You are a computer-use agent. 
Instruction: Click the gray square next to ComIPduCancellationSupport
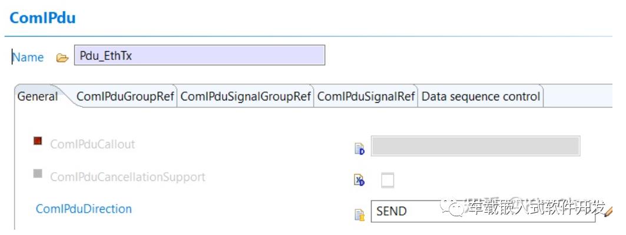pyautogui.click(x=38, y=173)
